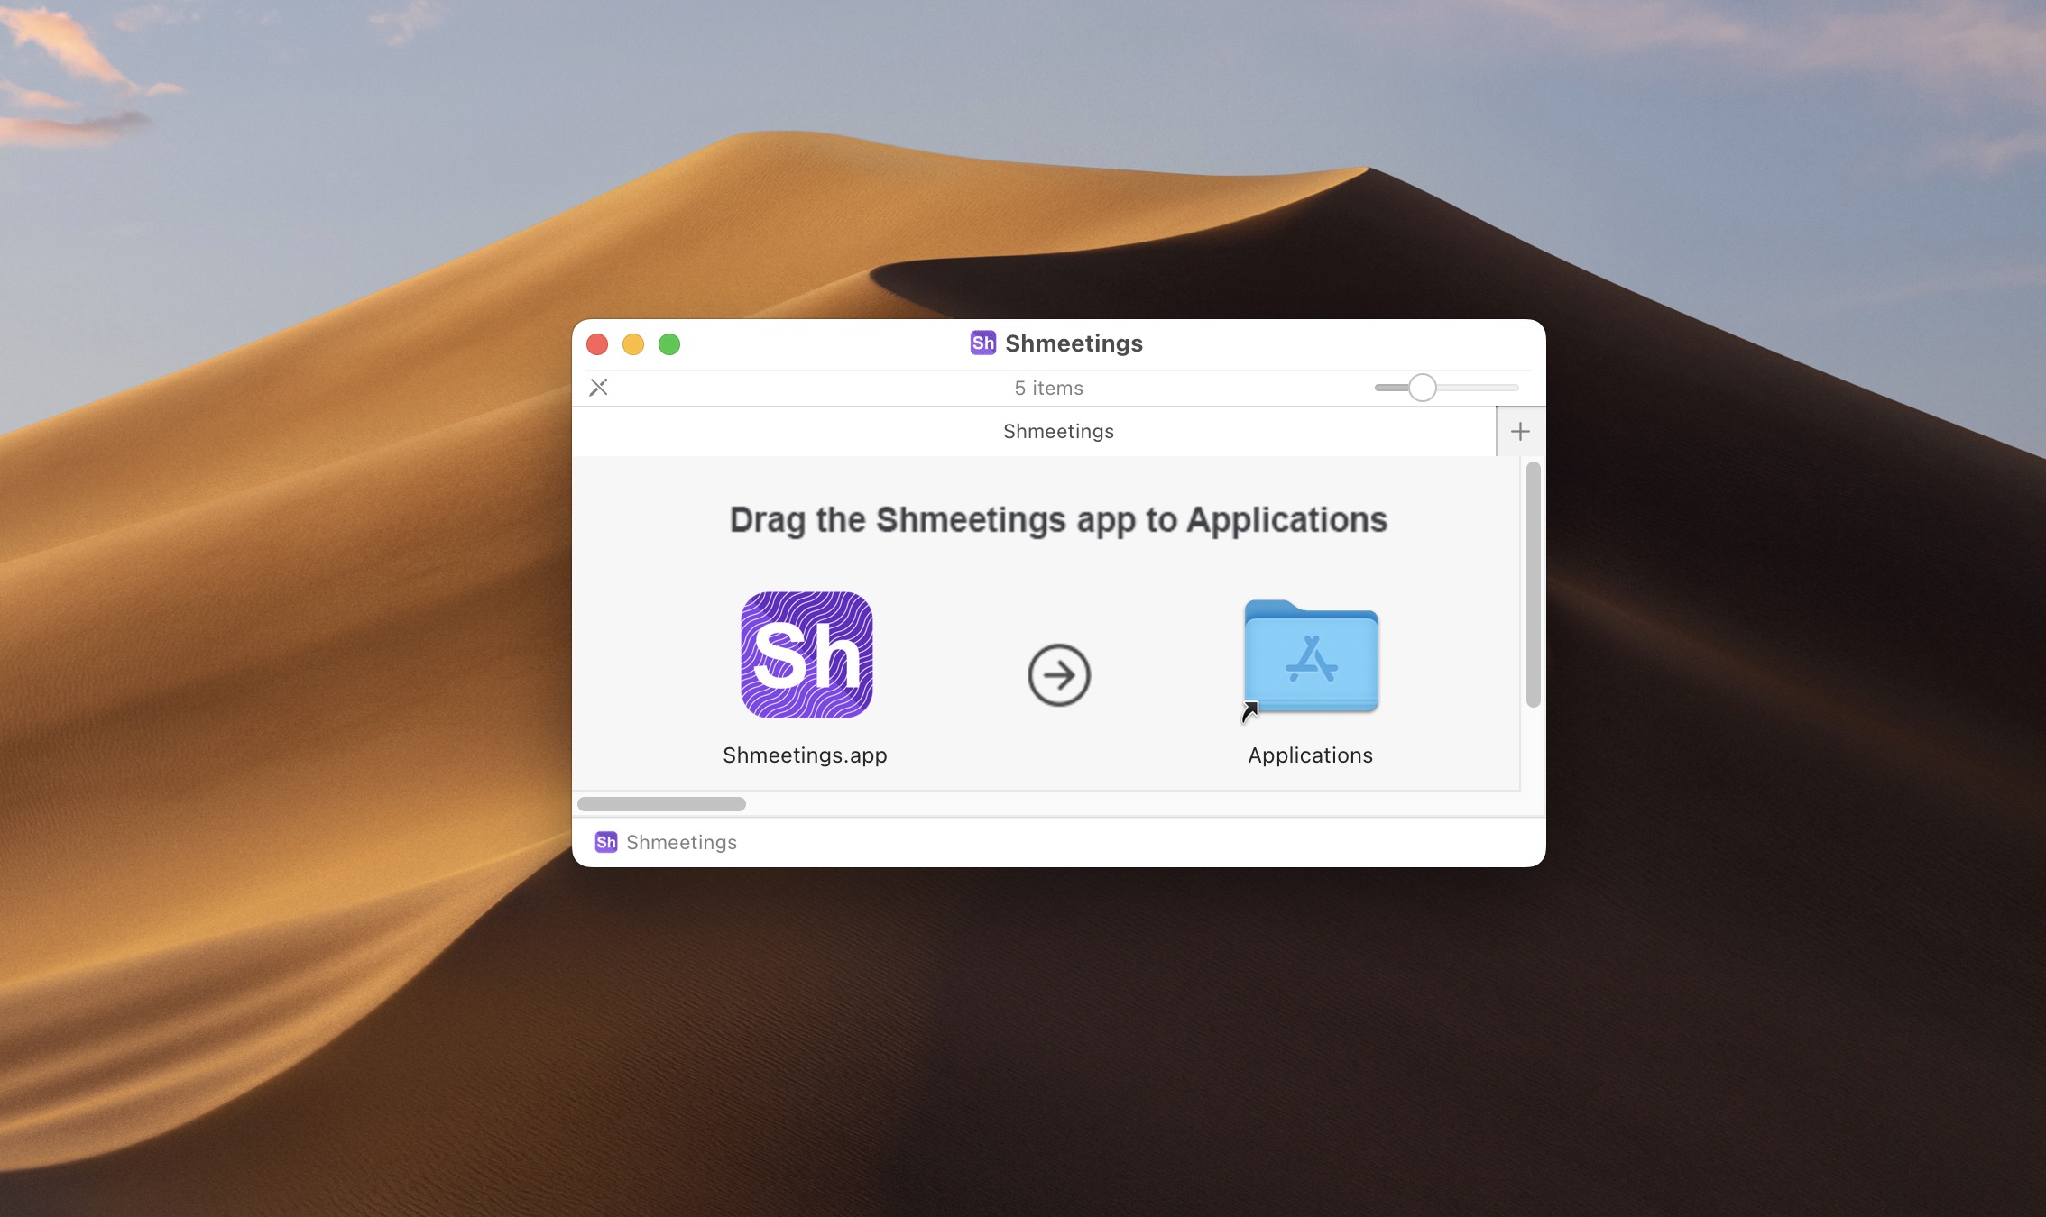This screenshot has height=1217, width=2046.
Task: Click the 5 items count label
Action: pos(1048,388)
